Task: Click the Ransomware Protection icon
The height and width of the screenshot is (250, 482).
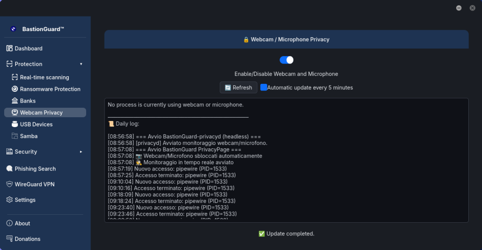Action: click(15, 89)
